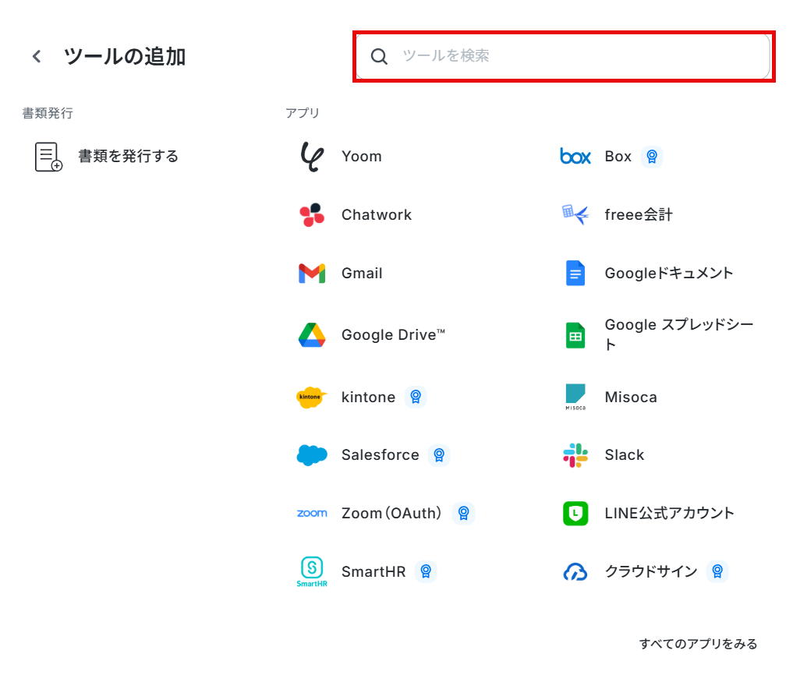Select the Googleドキュメント label
This screenshot has height=675, width=793.
pyautogui.click(x=668, y=273)
